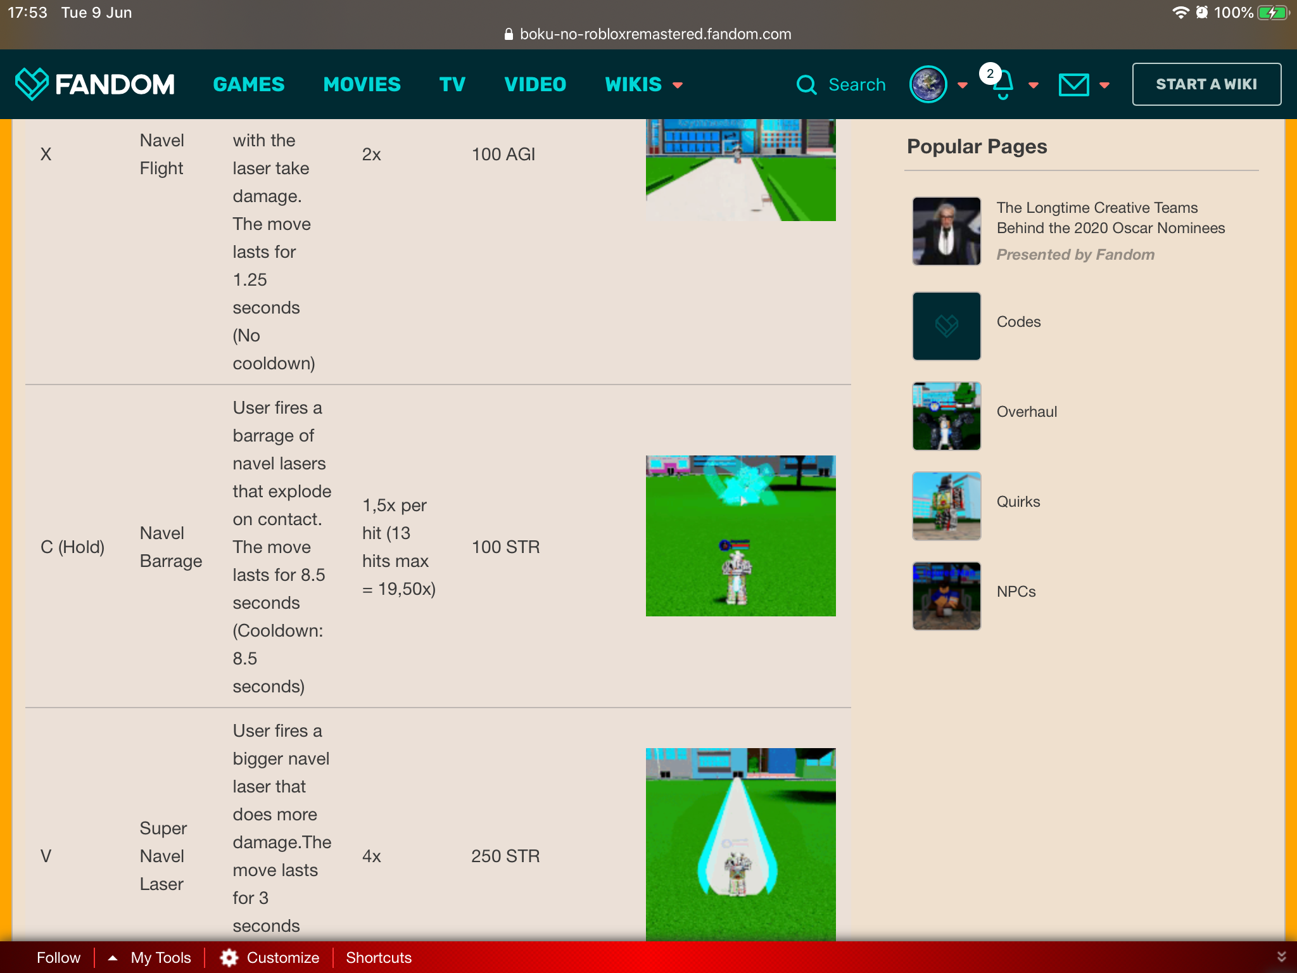Click the double chevron collapse toolbar icon
The height and width of the screenshot is (973, 1297).
tap(1281, 957)
